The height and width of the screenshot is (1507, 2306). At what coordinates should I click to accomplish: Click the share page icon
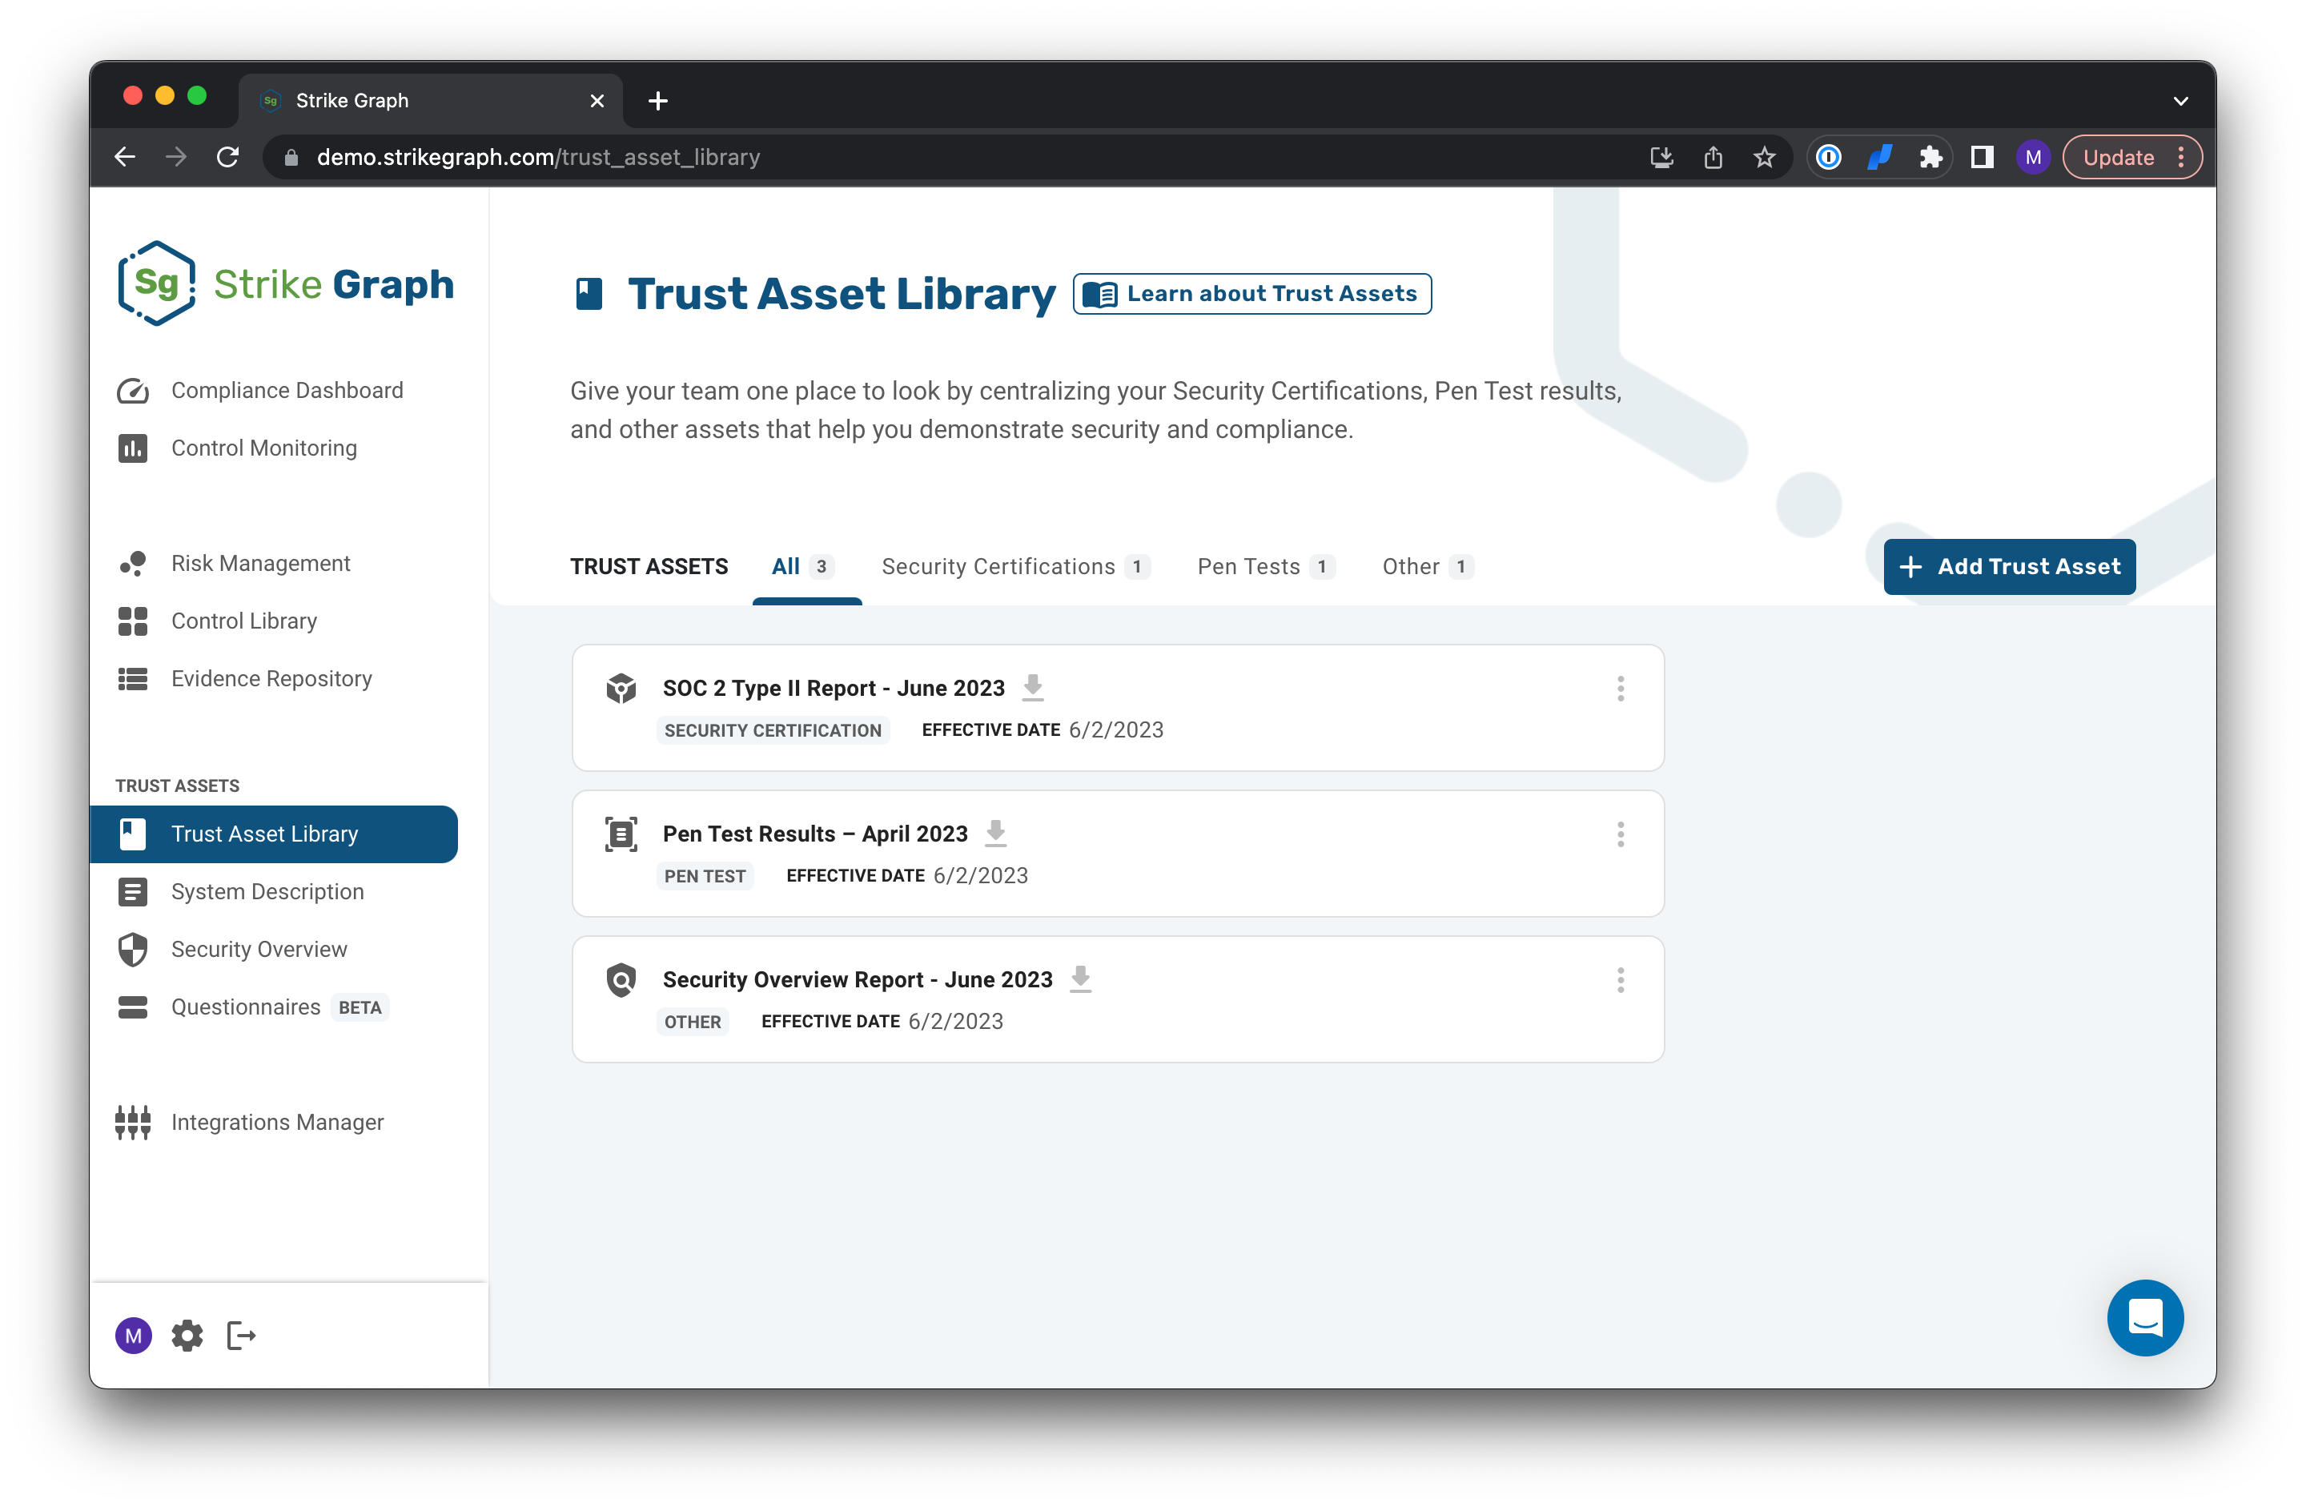click(1713, 157)
